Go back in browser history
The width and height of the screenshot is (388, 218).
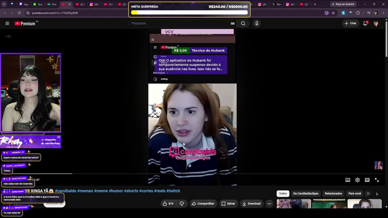(5, 13)
